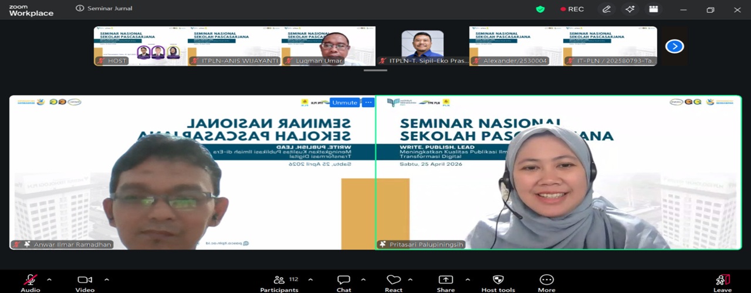Open the Chat panel

point(344,280)
